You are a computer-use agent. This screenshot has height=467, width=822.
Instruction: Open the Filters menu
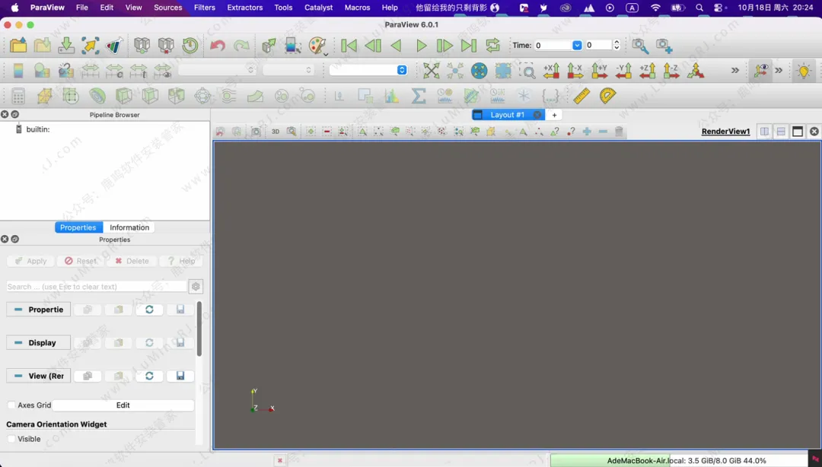204,8
